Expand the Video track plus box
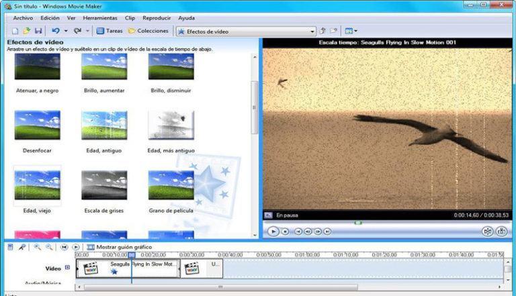This screenshot has height=296, width=516. point(67,267)
